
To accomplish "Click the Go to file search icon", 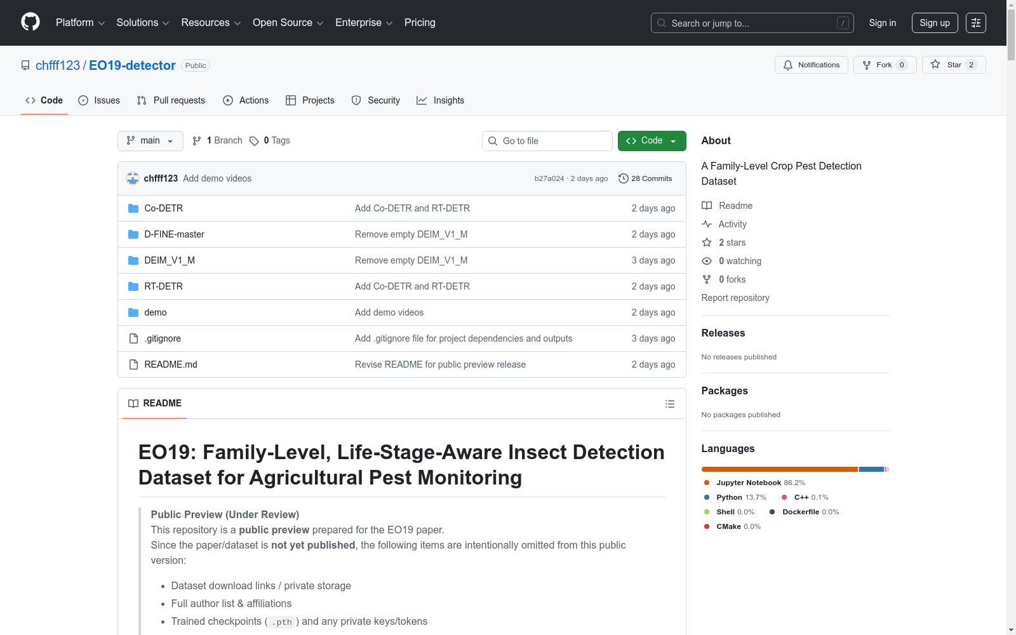I will point(493,141).
